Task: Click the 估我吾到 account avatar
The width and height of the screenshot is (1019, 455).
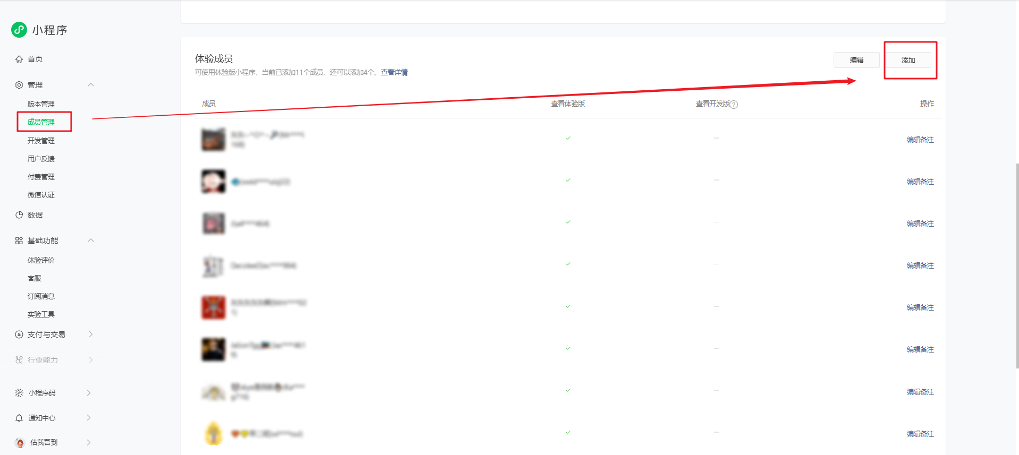Action: click(20, 442)
